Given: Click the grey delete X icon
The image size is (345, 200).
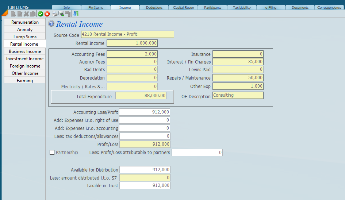Looking at the screenshot, I should tap(26, 14).
